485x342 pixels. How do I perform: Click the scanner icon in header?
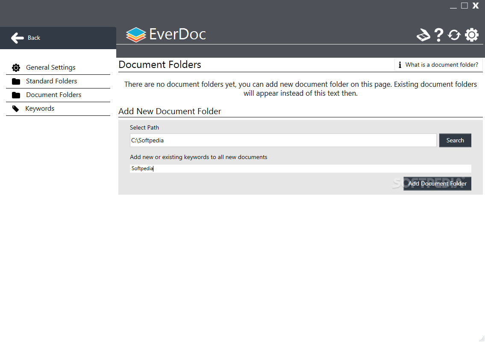click(423, 35)
